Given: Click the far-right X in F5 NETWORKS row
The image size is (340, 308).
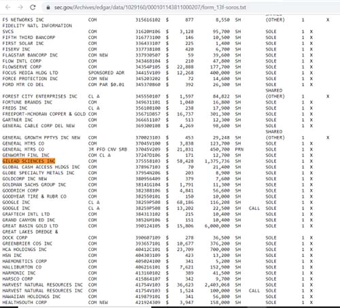Looking at the screenshot, I should click(x=328, y=20).
